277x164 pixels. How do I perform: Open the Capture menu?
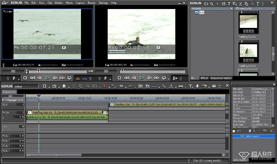point(80,2)
